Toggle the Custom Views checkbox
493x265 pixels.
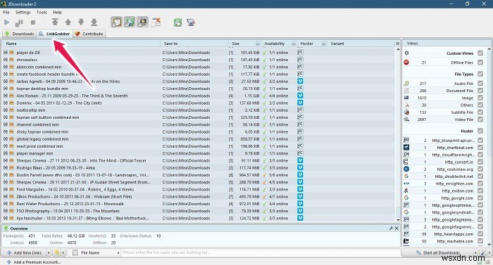tap(480, 53)
